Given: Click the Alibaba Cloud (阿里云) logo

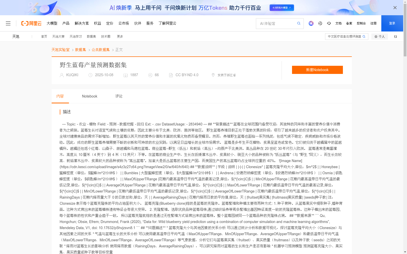Looking at the screenshot, I should tap(31, 23).
